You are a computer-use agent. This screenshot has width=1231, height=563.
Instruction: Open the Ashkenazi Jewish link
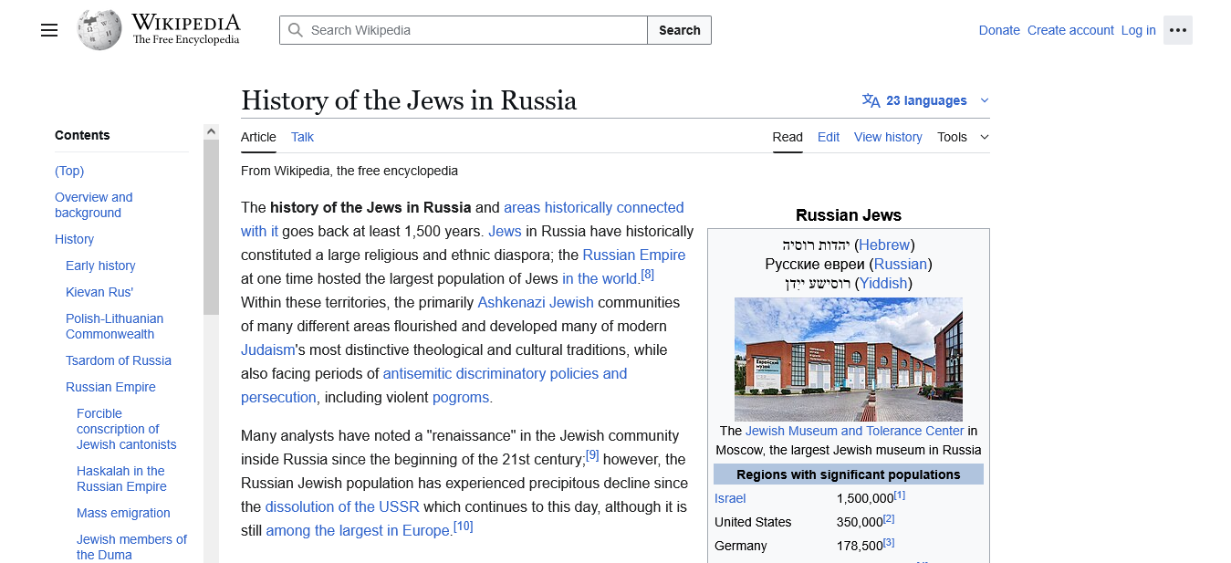[536, 302]
